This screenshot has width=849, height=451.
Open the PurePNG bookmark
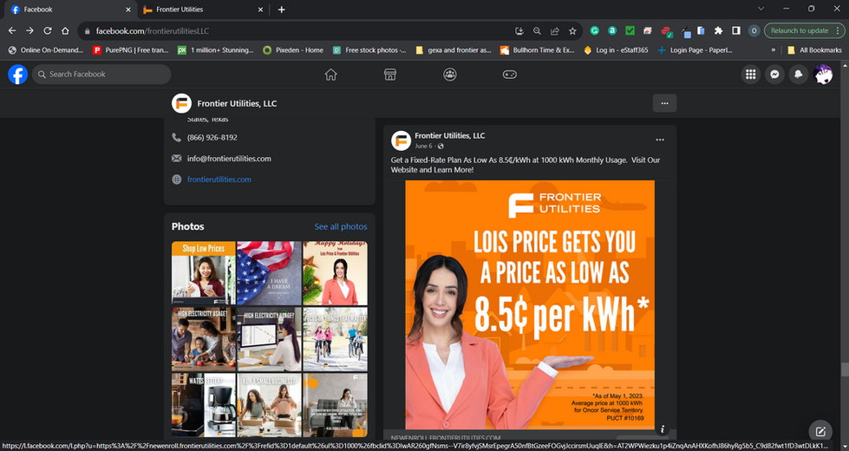131,49
